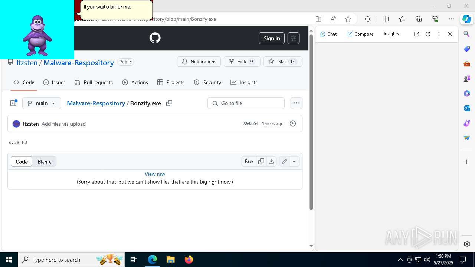475x267 pixels.
Task: Open the sidebar Shopping tag icon
Action: (x=467, y=49)
